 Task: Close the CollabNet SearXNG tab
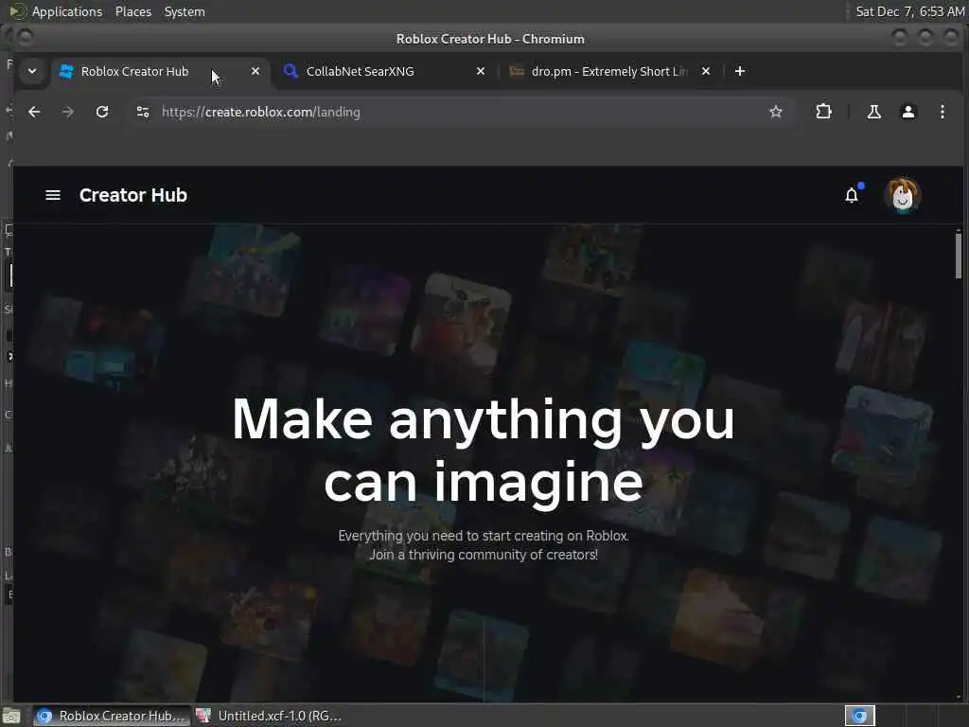click(480, 71)
